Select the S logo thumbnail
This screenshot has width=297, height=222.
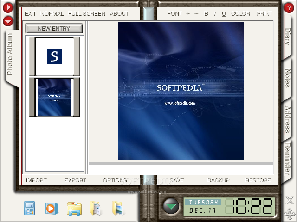[54, 56]
